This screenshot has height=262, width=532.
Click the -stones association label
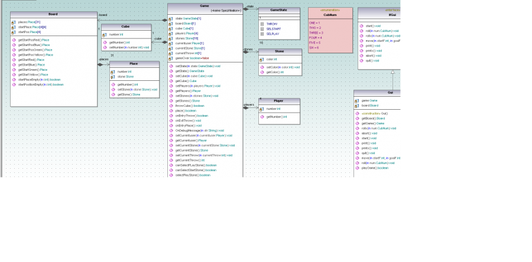[248, 49]
